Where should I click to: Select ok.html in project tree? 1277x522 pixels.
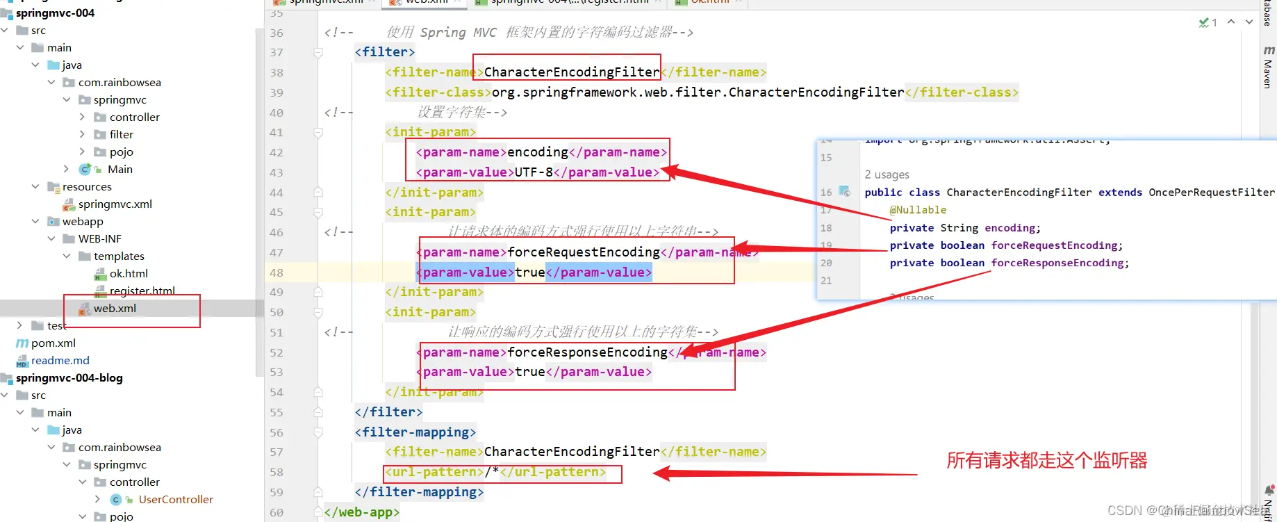pyautogui.click(x=129, y=273)
